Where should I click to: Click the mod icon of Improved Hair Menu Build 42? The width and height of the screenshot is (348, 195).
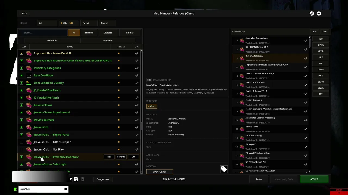(x=29, y=53)
